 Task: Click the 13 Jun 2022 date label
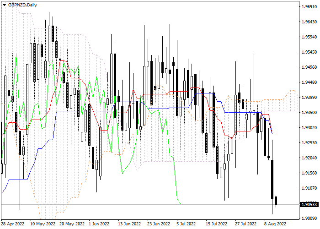tap(129, 224)
